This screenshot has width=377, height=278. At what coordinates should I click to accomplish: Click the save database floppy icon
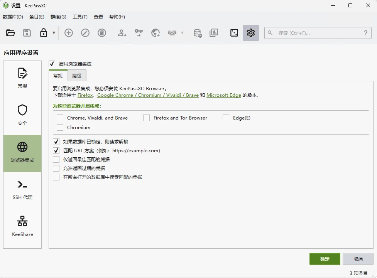click(27, 33)
